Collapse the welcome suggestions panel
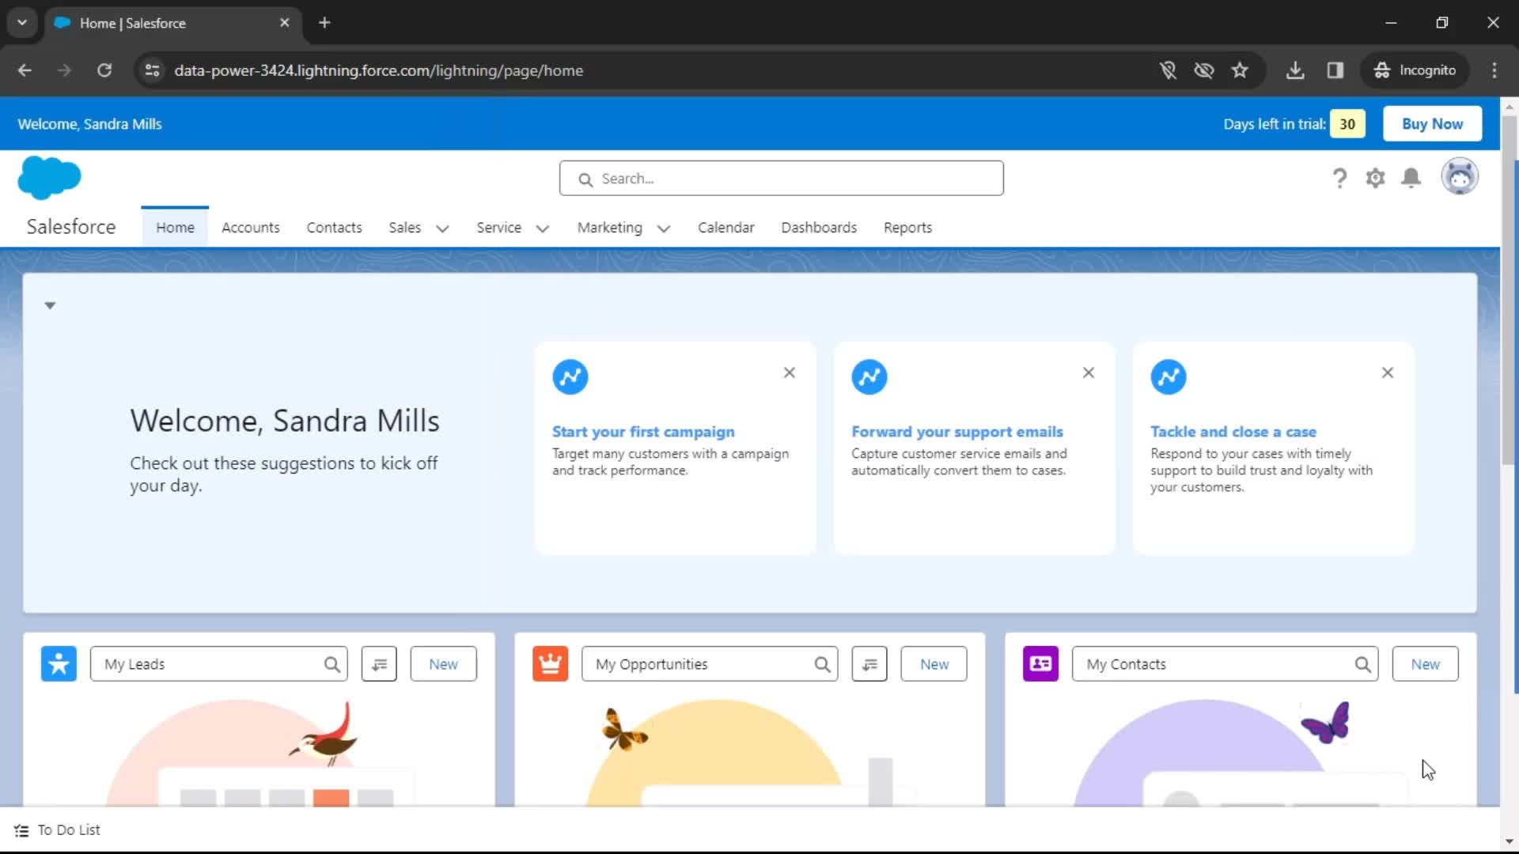Image resolution: width=1519 pixels, height=854 pixels. 50,305
